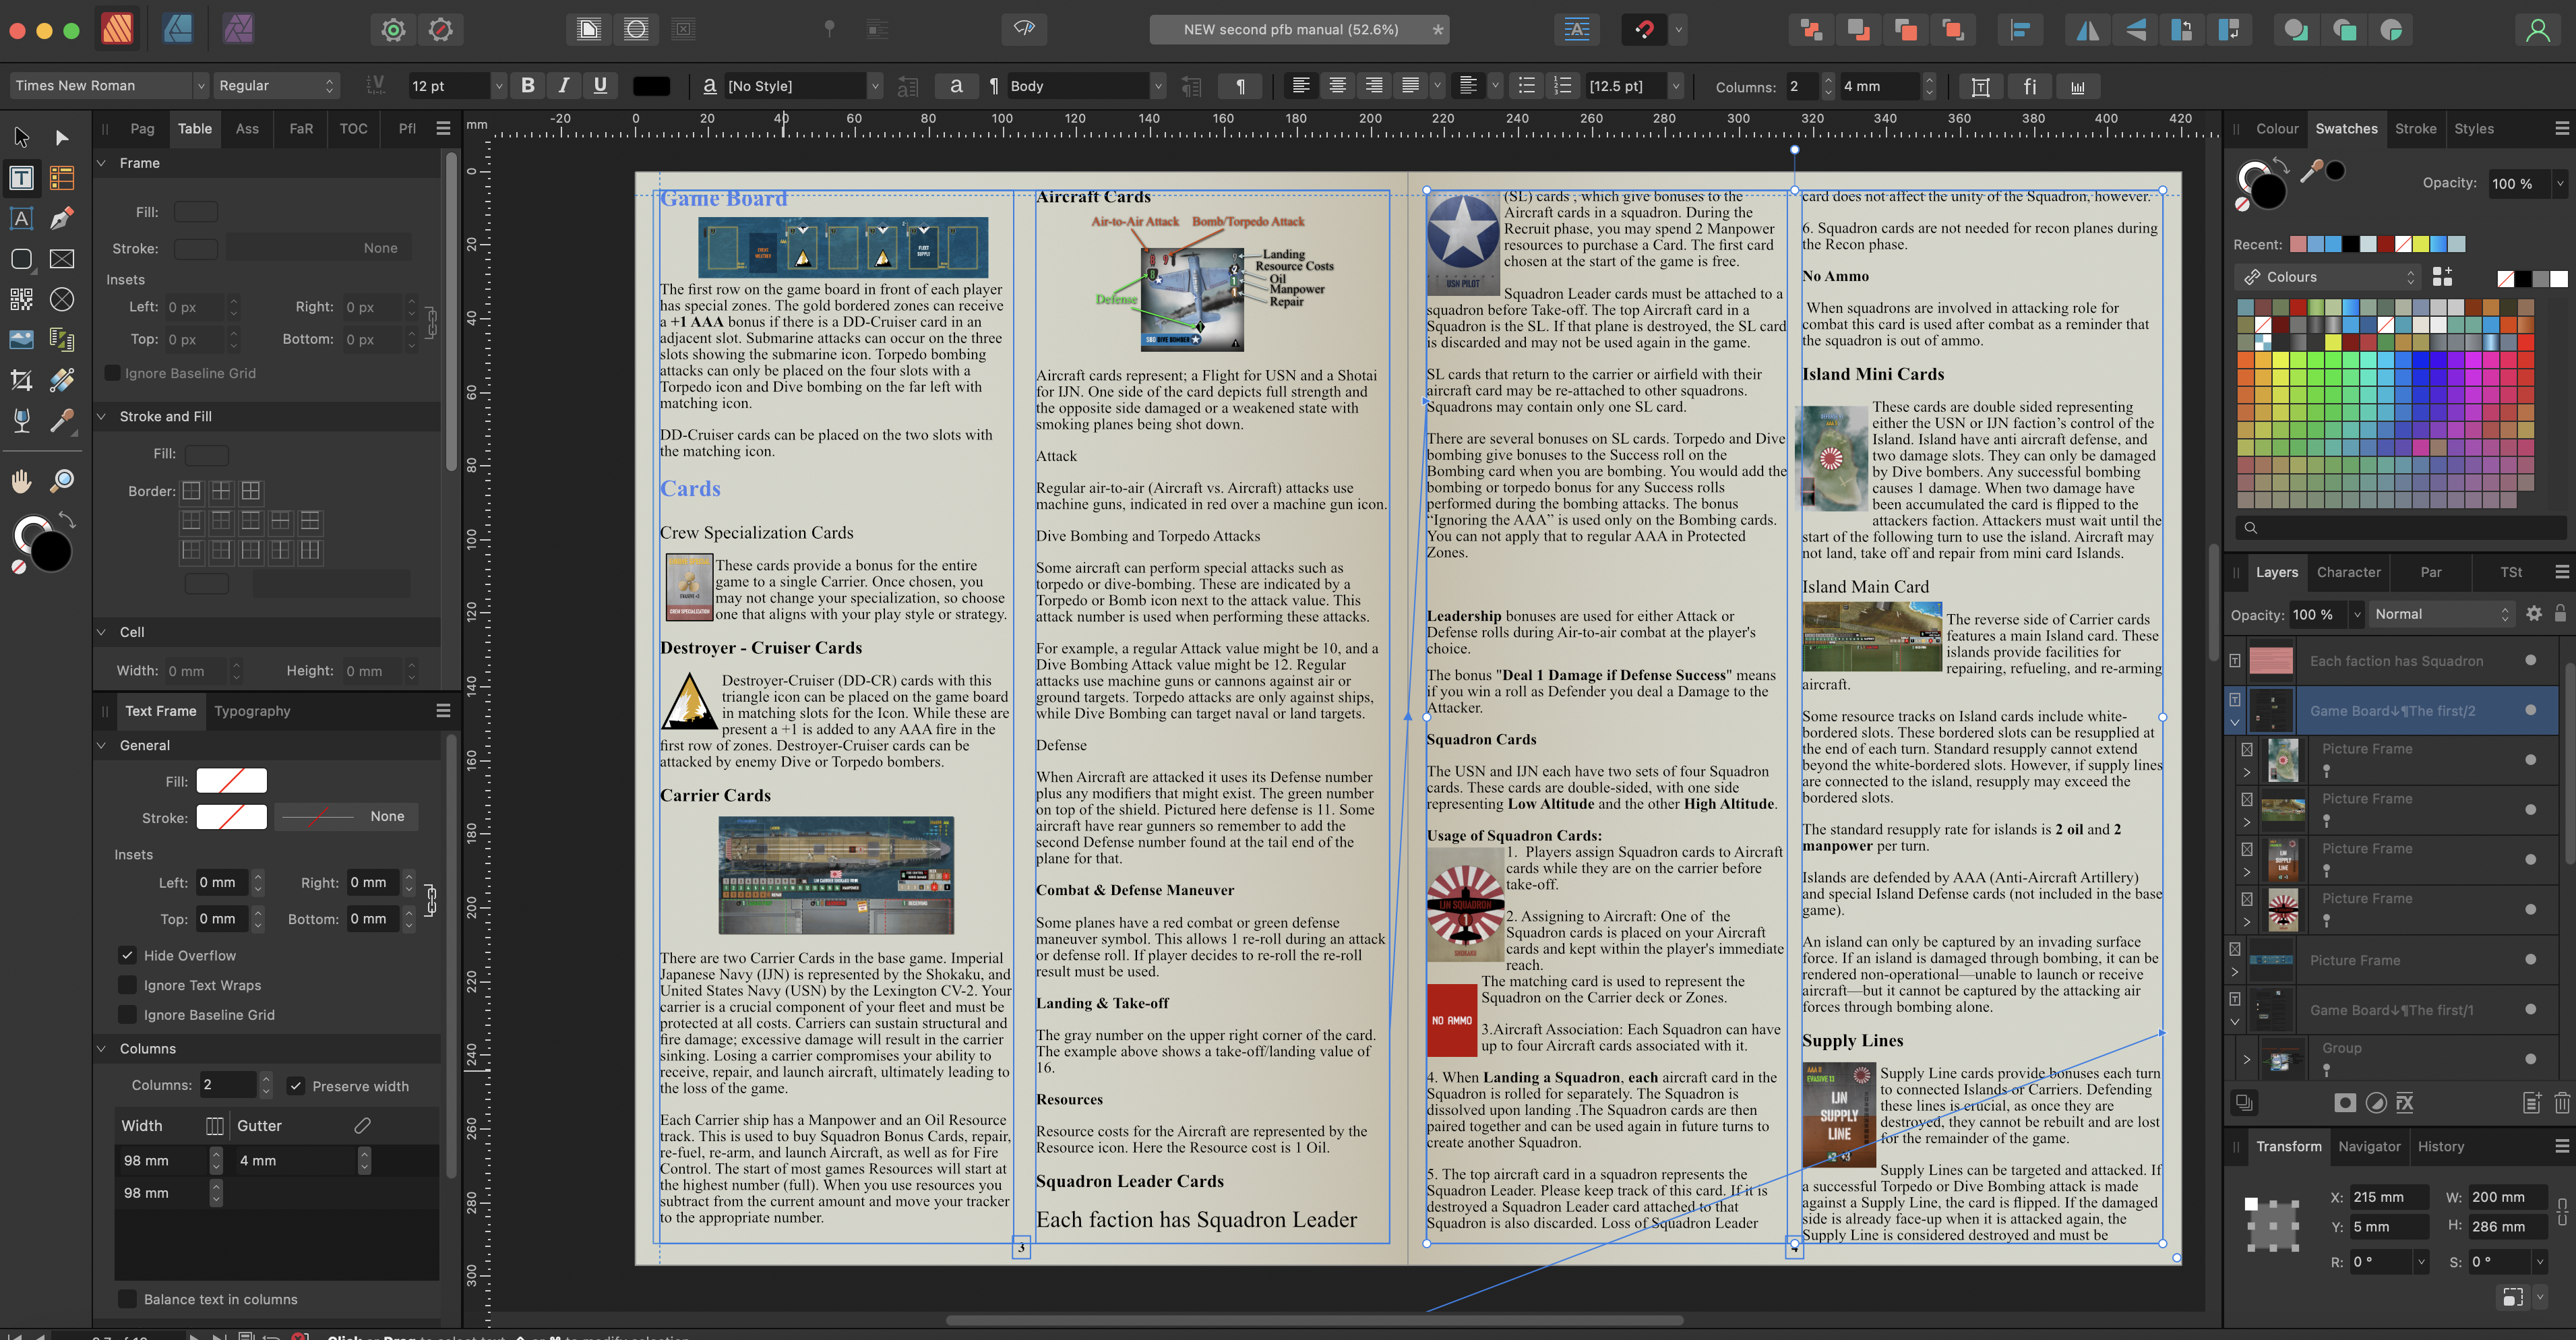Choose the QR Code tool
This screenshot has width=2576, height=1340.
[21, 299]
